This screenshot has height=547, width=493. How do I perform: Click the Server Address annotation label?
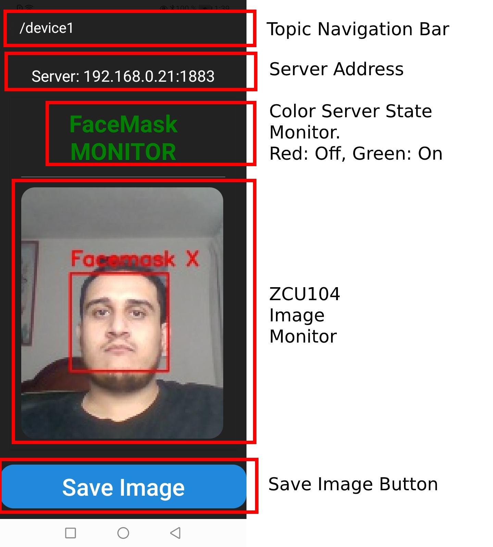(337, 69)
